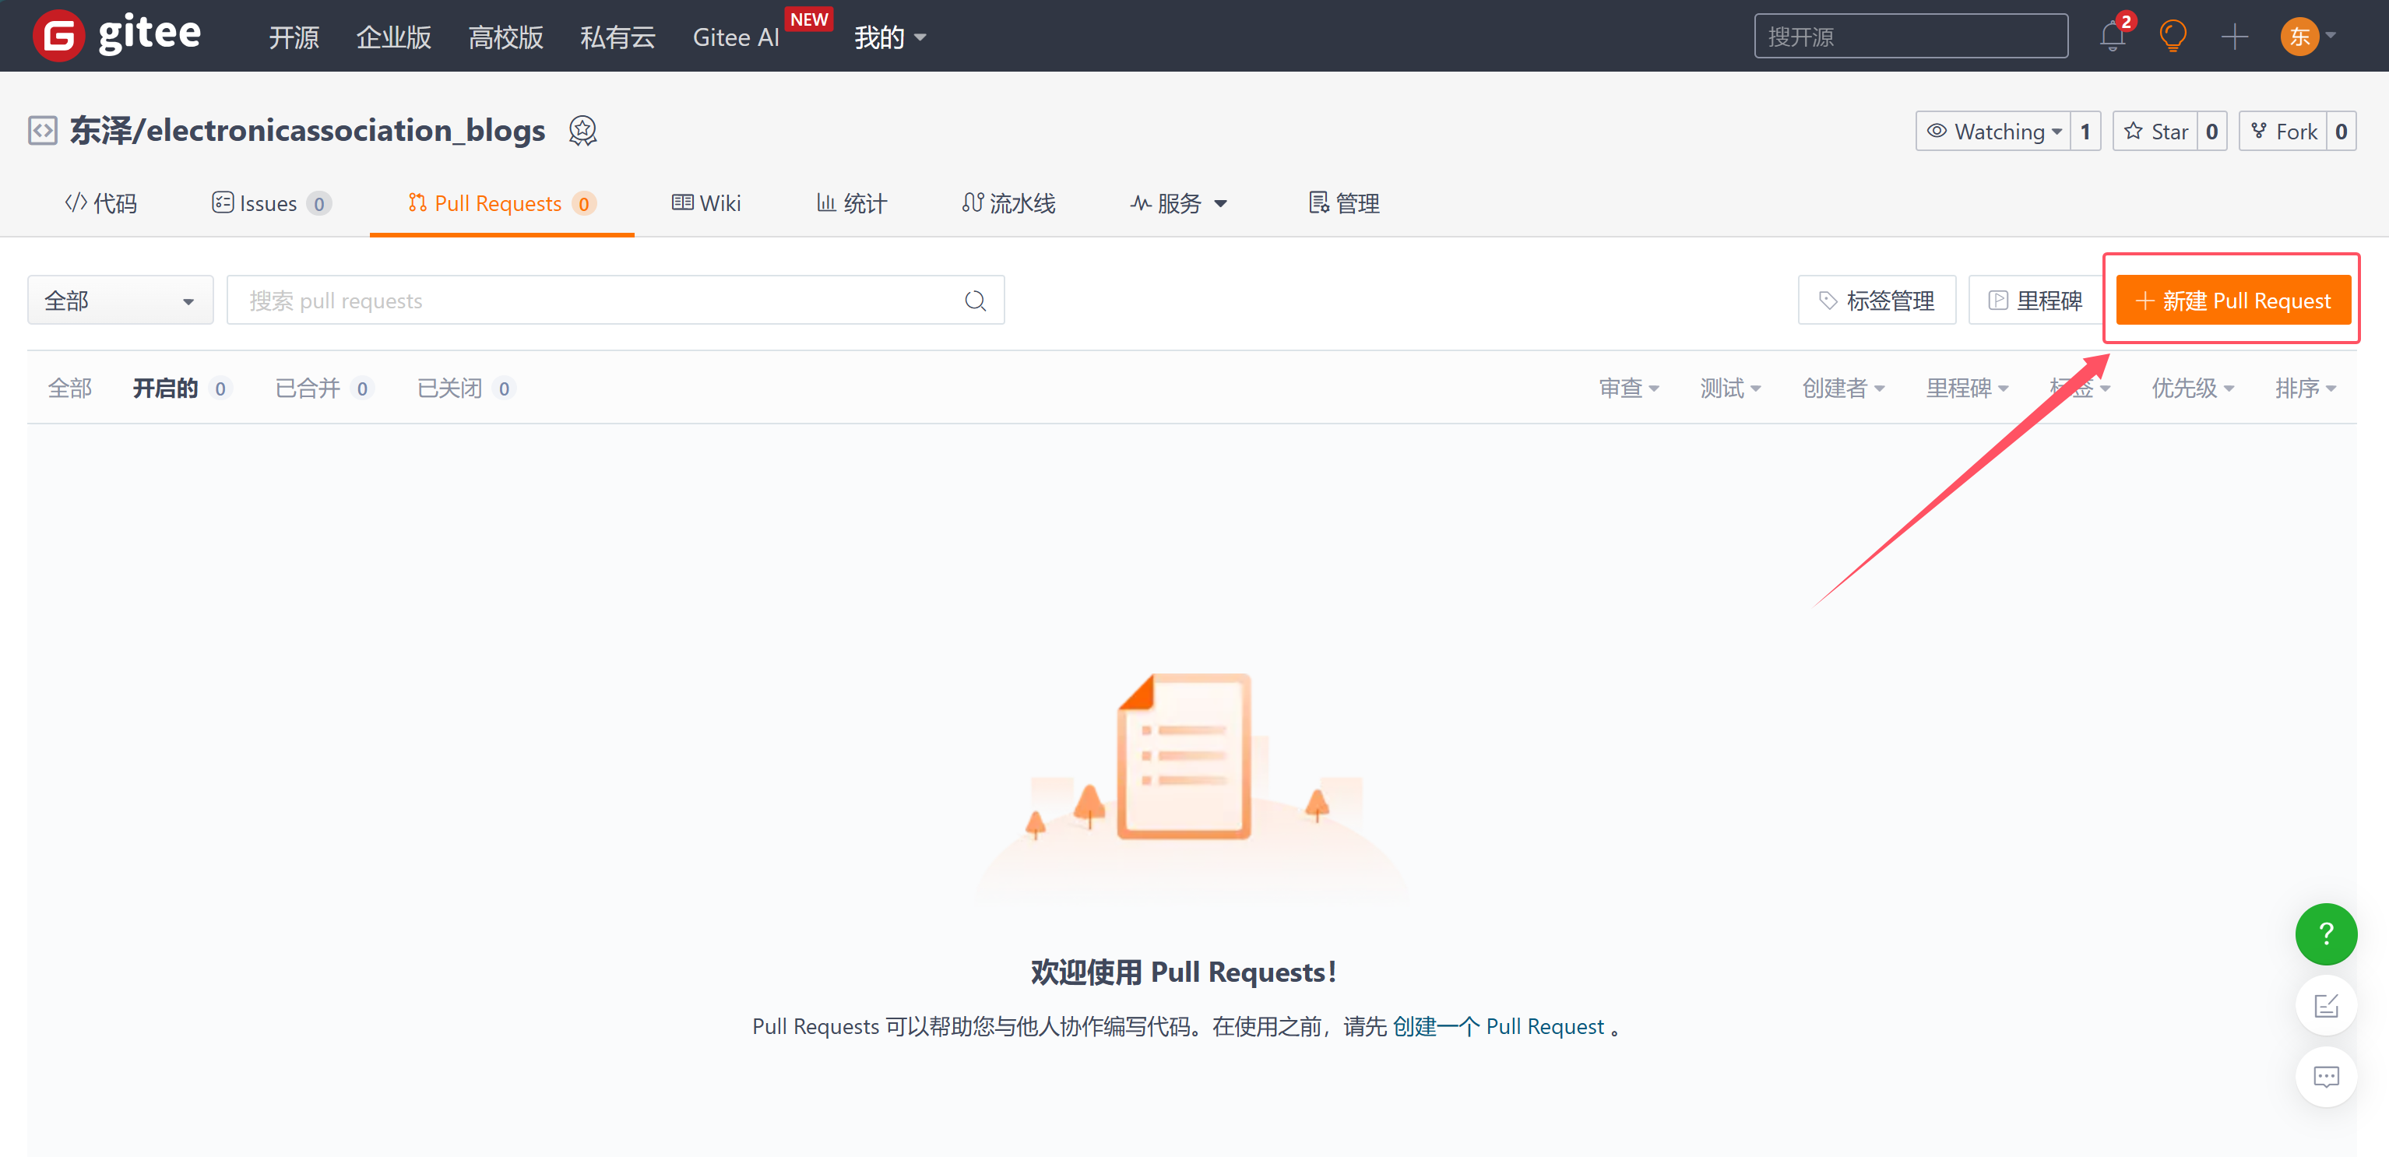Click the 创建一个 Pull Request link
This screenshot has width=2389, height=1157.
click(1497, 1026)
